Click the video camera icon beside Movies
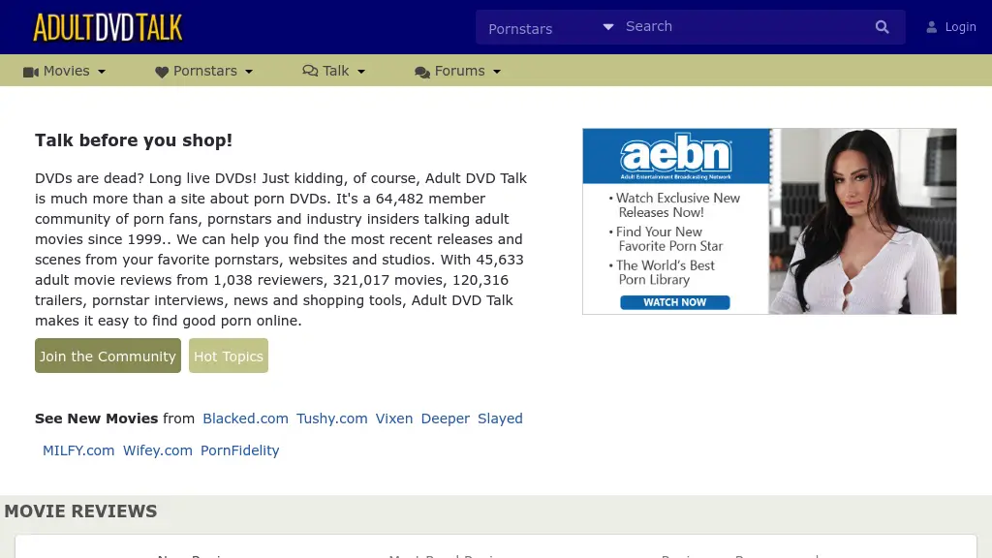Viewport: 992px width, 558px height. click(31, 72)
